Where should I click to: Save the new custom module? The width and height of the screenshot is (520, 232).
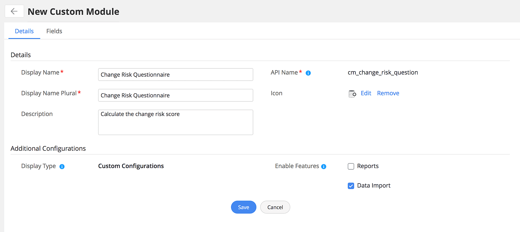coord(243,207)
